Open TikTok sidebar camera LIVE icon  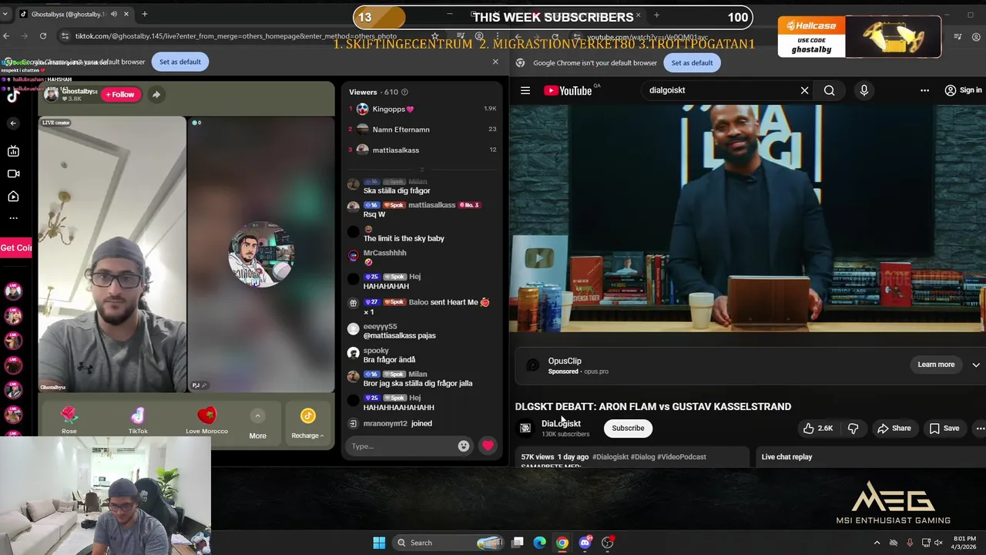(13, 174)
